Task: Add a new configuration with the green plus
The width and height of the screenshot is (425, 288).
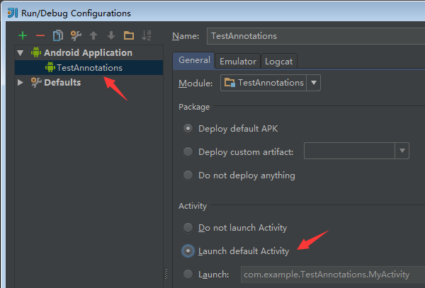Action: click(x=23, y=35)
